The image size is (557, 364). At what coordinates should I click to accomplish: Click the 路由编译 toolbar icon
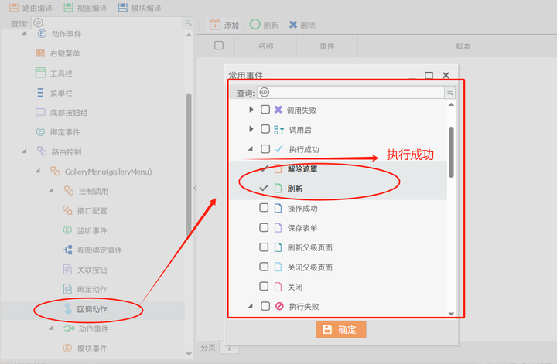pyautogui.click(x=14, y=8)
